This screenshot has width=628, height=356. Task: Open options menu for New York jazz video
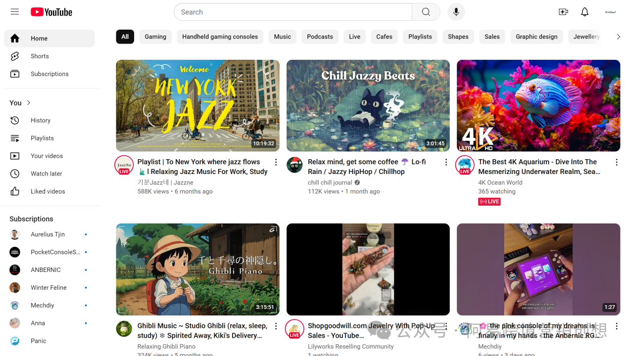click(276, 162)
